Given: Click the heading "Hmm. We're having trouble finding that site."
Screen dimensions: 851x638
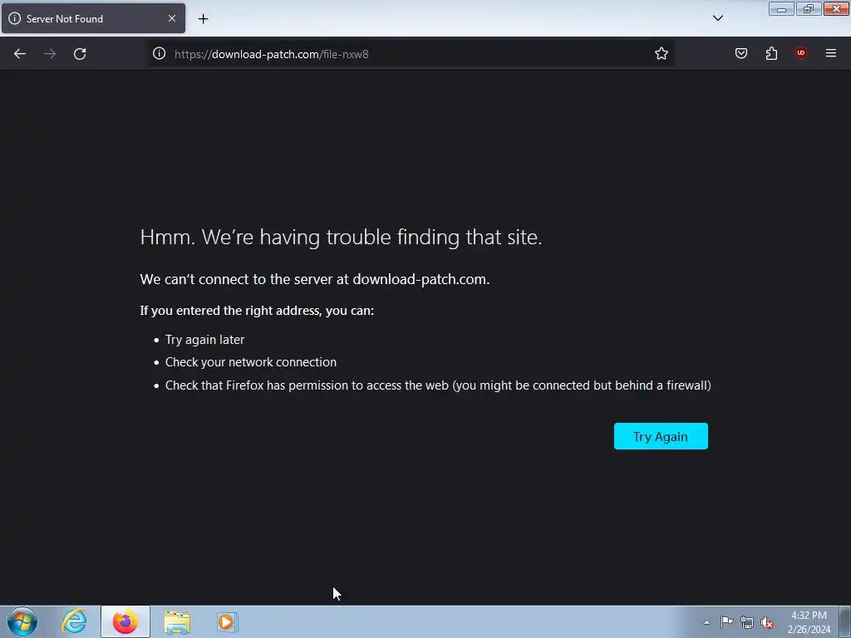Looking at the screenshot, I should 341,237.
